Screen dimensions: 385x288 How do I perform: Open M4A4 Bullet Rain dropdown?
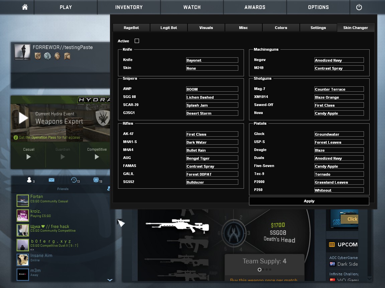[212, 150]
